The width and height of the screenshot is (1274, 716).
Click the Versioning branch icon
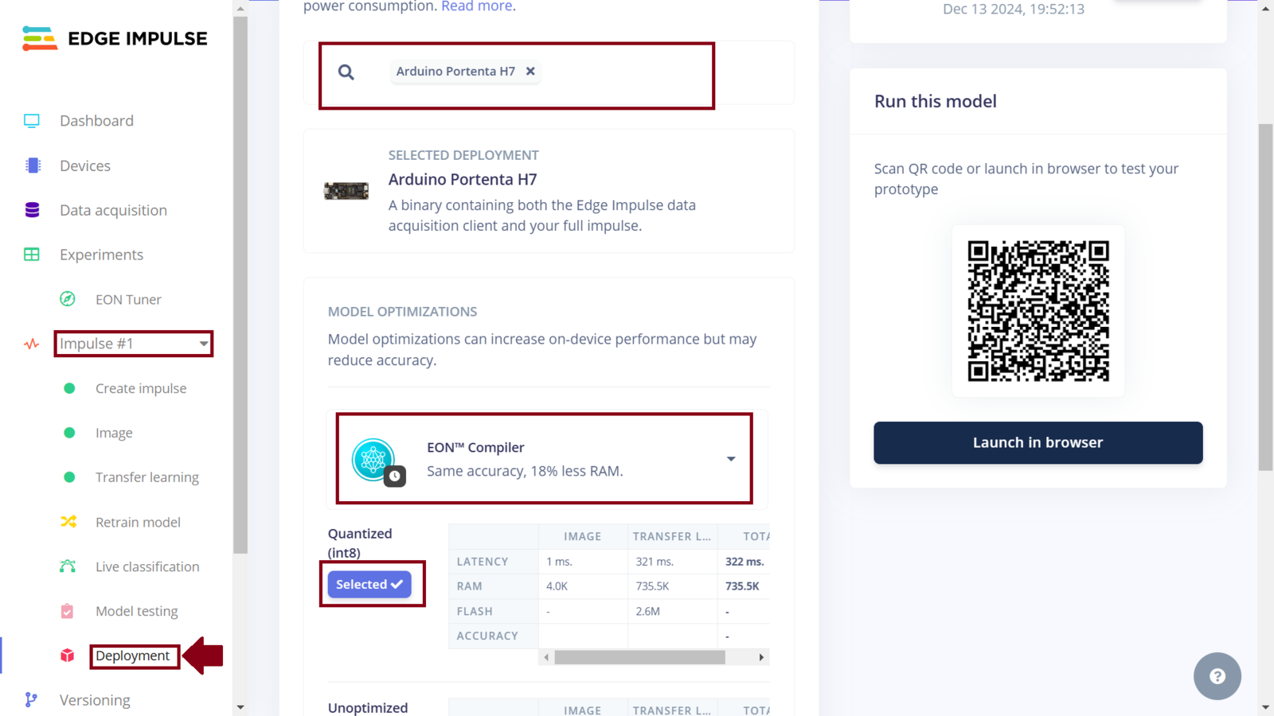(31, 700)
